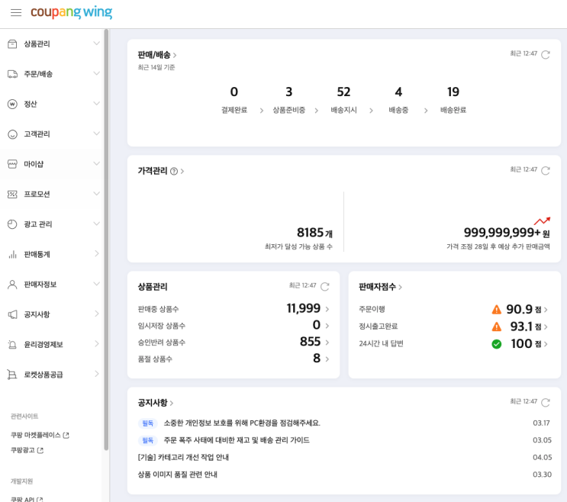Expand the 상품관리 sidebar menu chevron
Image resolution: width=567 pixels, height=502 pixels.
97,43
